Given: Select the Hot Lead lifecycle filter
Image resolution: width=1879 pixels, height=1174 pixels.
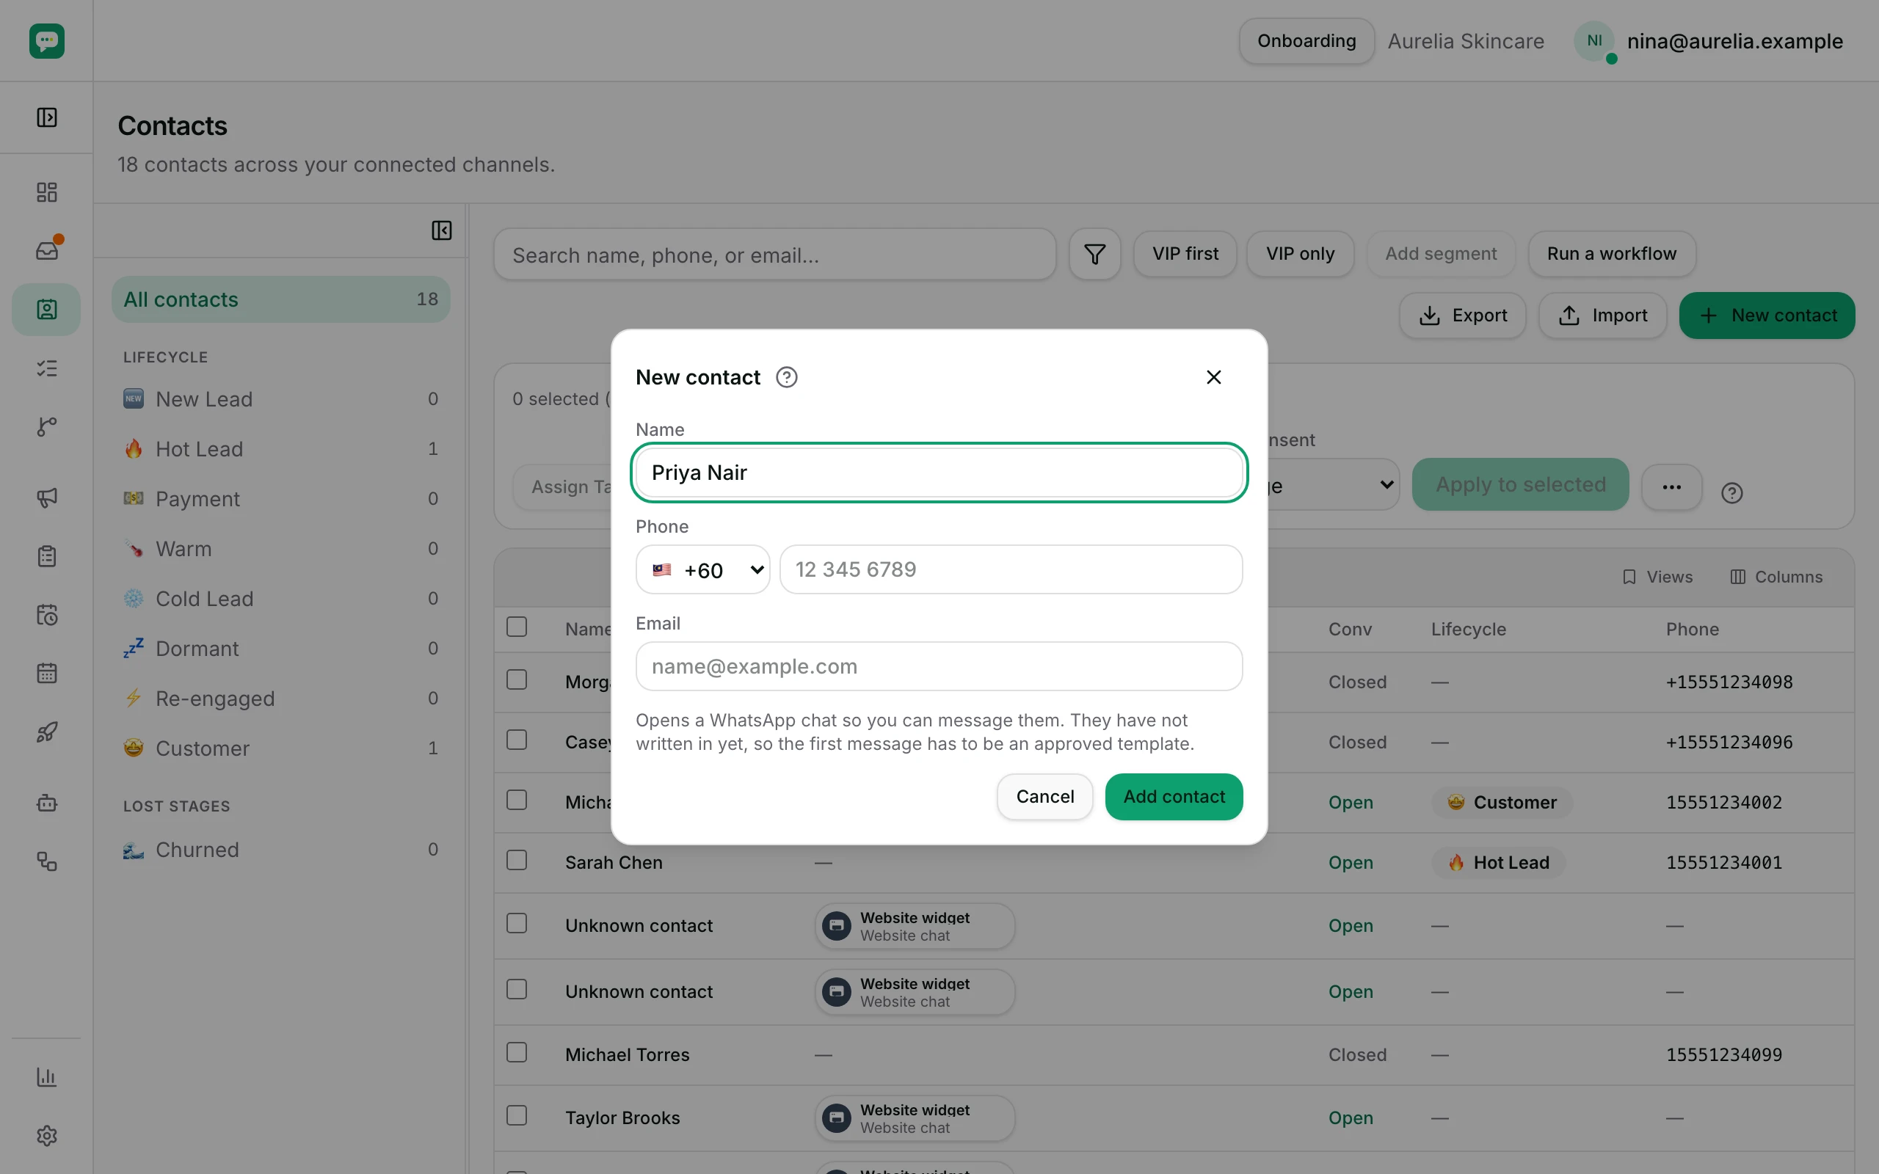Looking at the screenshot, I should point(281,449).
